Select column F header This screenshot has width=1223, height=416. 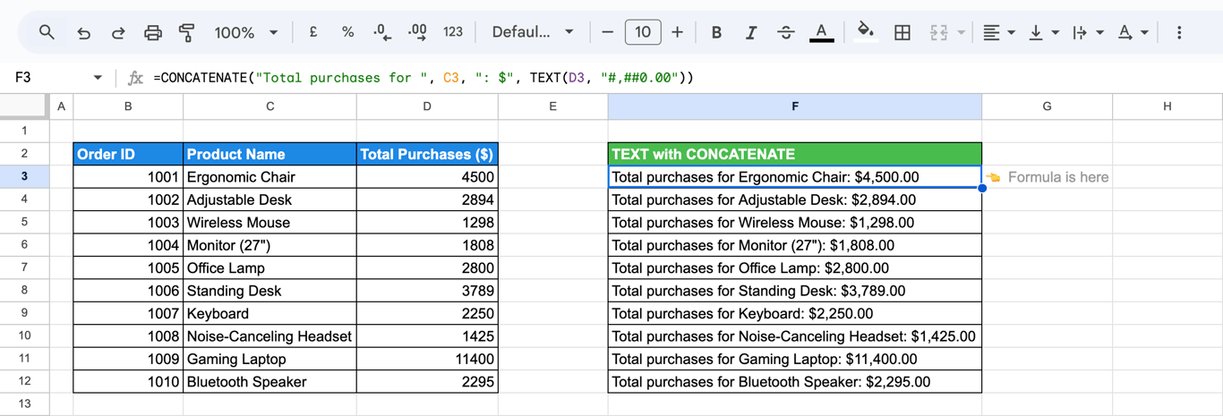tap(794, 106)
